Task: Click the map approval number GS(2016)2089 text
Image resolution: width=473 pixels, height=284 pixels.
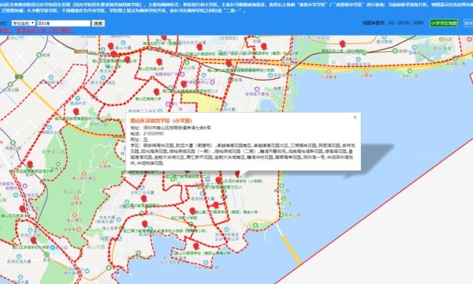Action: click(x=393, y=23)
